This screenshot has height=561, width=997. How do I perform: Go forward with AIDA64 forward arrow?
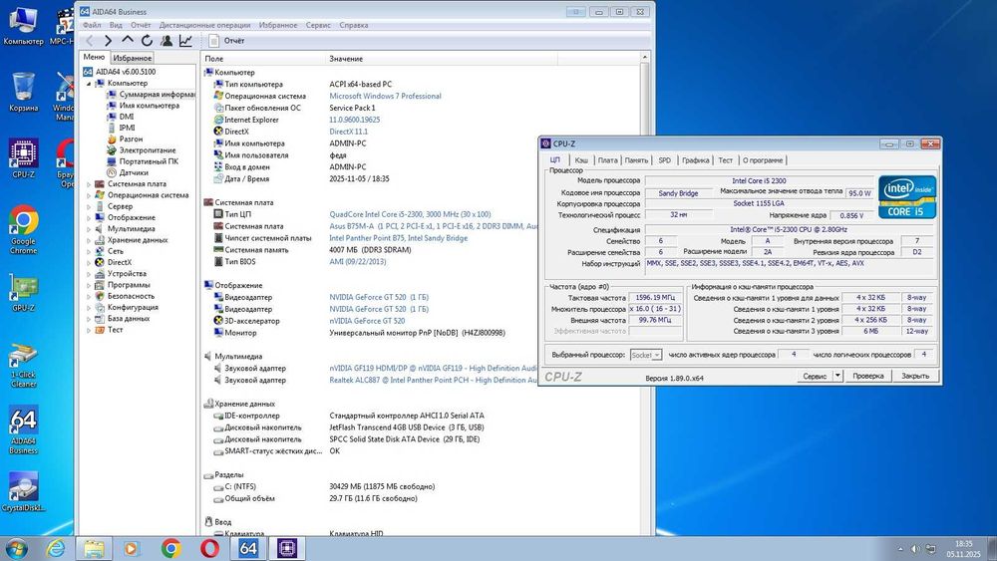point(108,41)
